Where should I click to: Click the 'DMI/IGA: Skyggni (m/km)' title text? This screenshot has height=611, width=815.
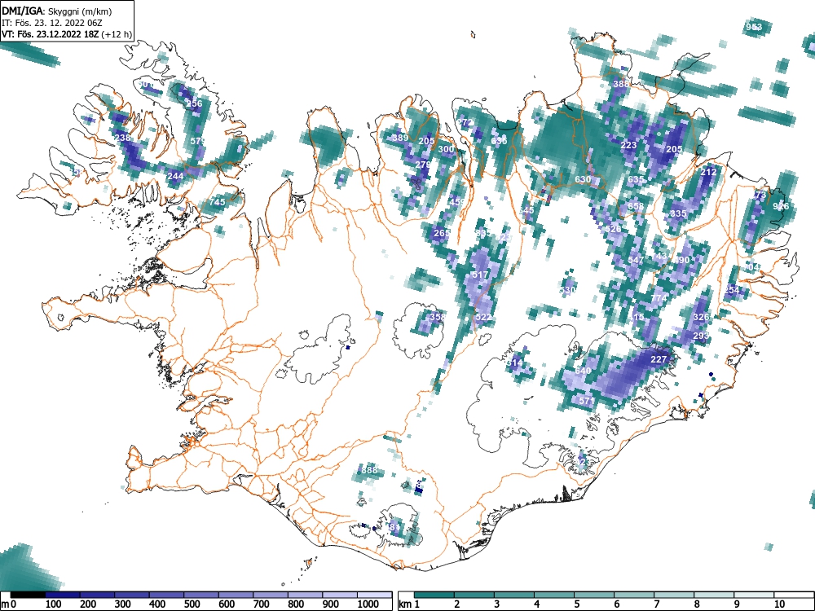click(x=57, y=11)
